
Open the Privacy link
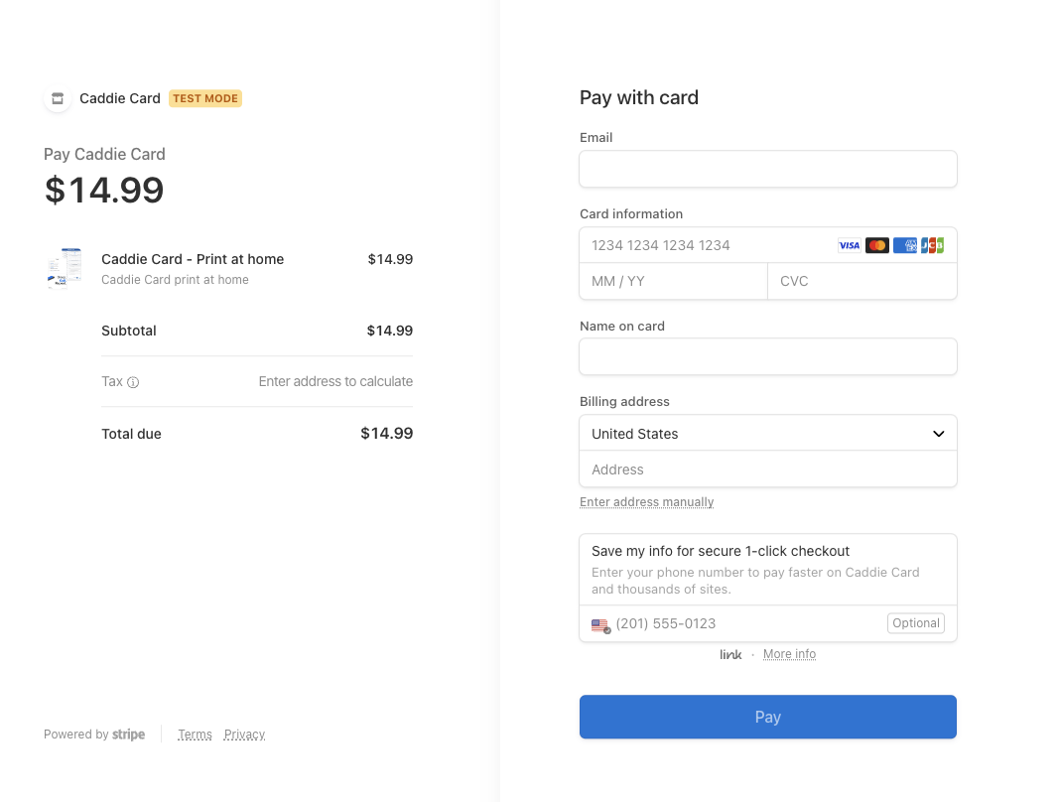244,735
